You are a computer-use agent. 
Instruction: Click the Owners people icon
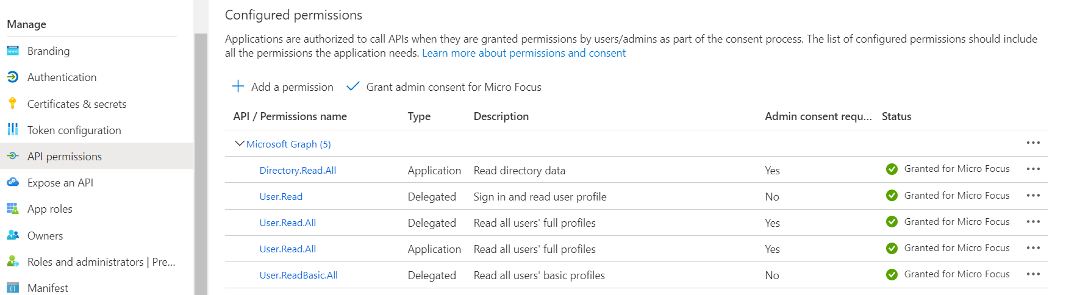click(13, 235)
